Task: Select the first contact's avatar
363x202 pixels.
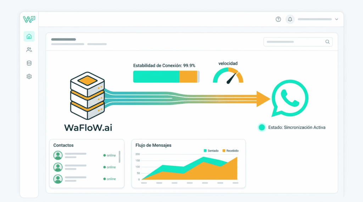Action: tap(58, 155)
